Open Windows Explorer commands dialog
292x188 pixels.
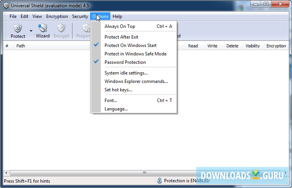click(134, 81)
